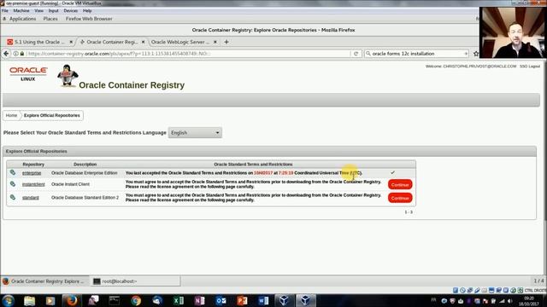Click the SSO Logout link
This screenshot has height=307, width=547.
(x=530, y=67)
